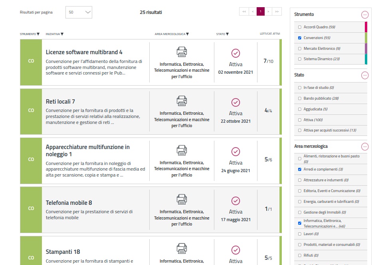Click Attiva checkmark icon for Apparecchiature multifunzione

click(236, 152)
